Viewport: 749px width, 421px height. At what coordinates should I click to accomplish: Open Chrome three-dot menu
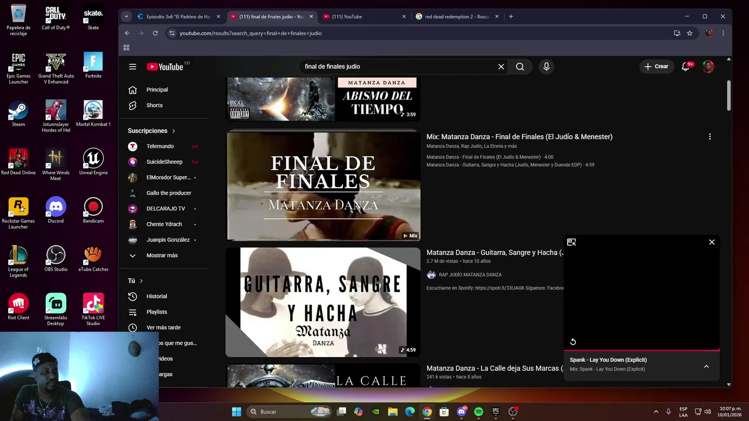(723, 33)
